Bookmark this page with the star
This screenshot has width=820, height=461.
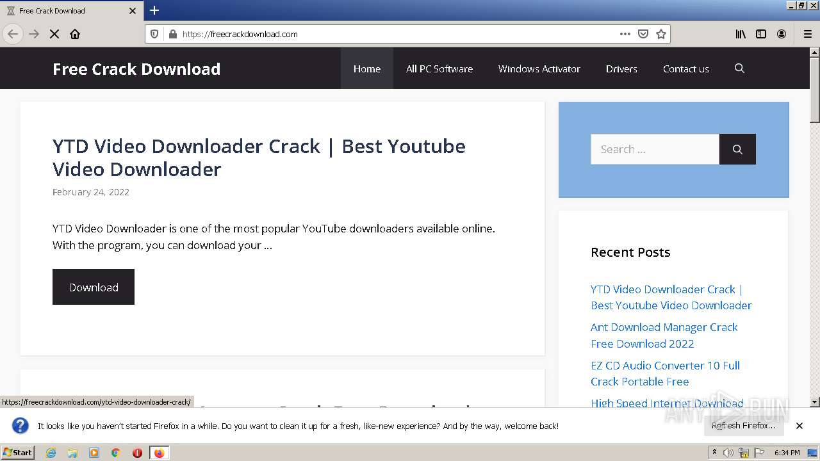click(x=661, y=34)
